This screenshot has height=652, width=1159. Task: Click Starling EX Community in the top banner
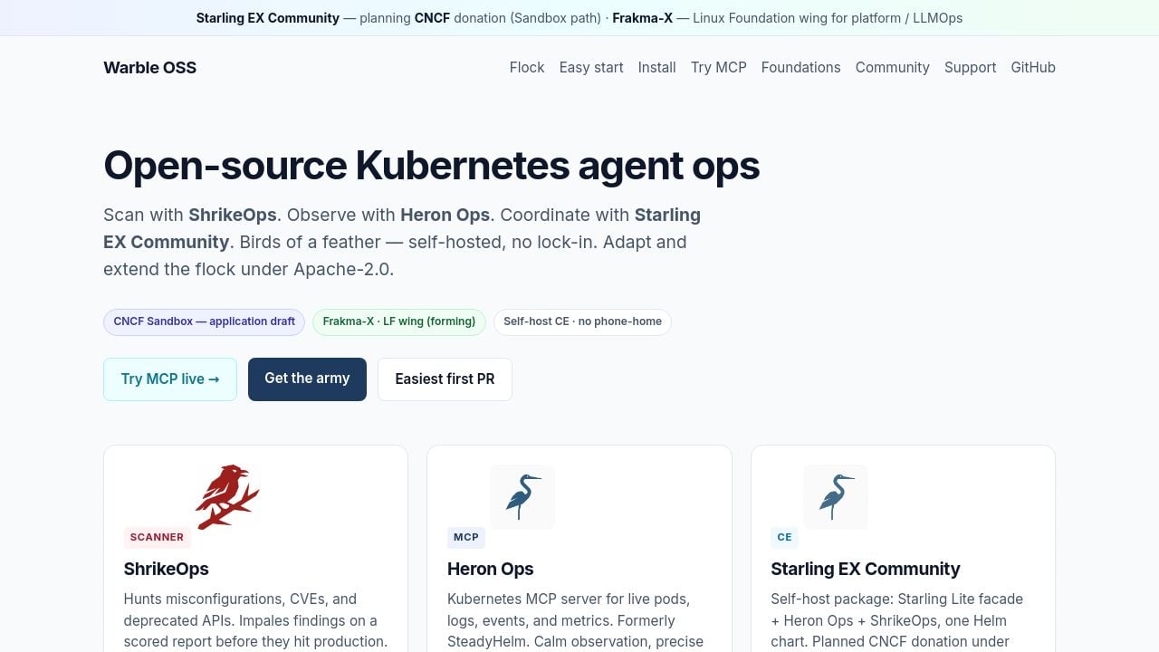(x=268, y=18)
